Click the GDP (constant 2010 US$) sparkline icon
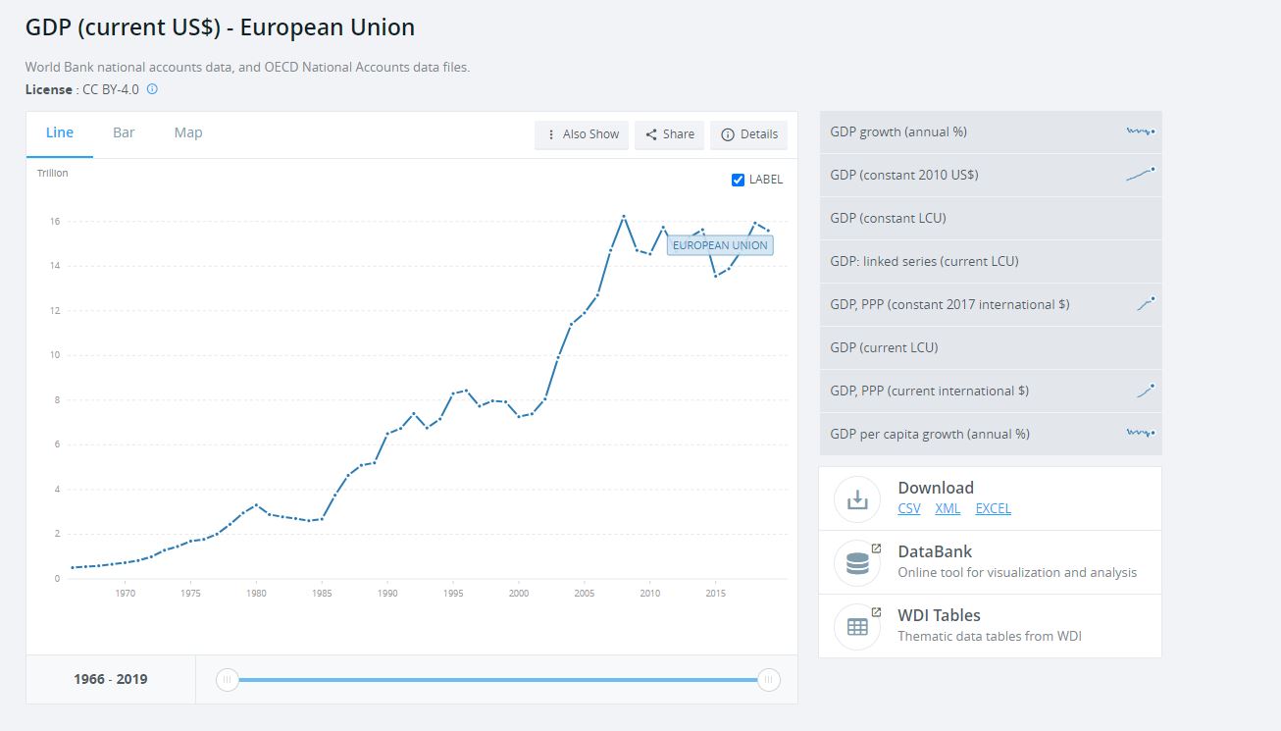1281x731 pixels. point(1141,175)
